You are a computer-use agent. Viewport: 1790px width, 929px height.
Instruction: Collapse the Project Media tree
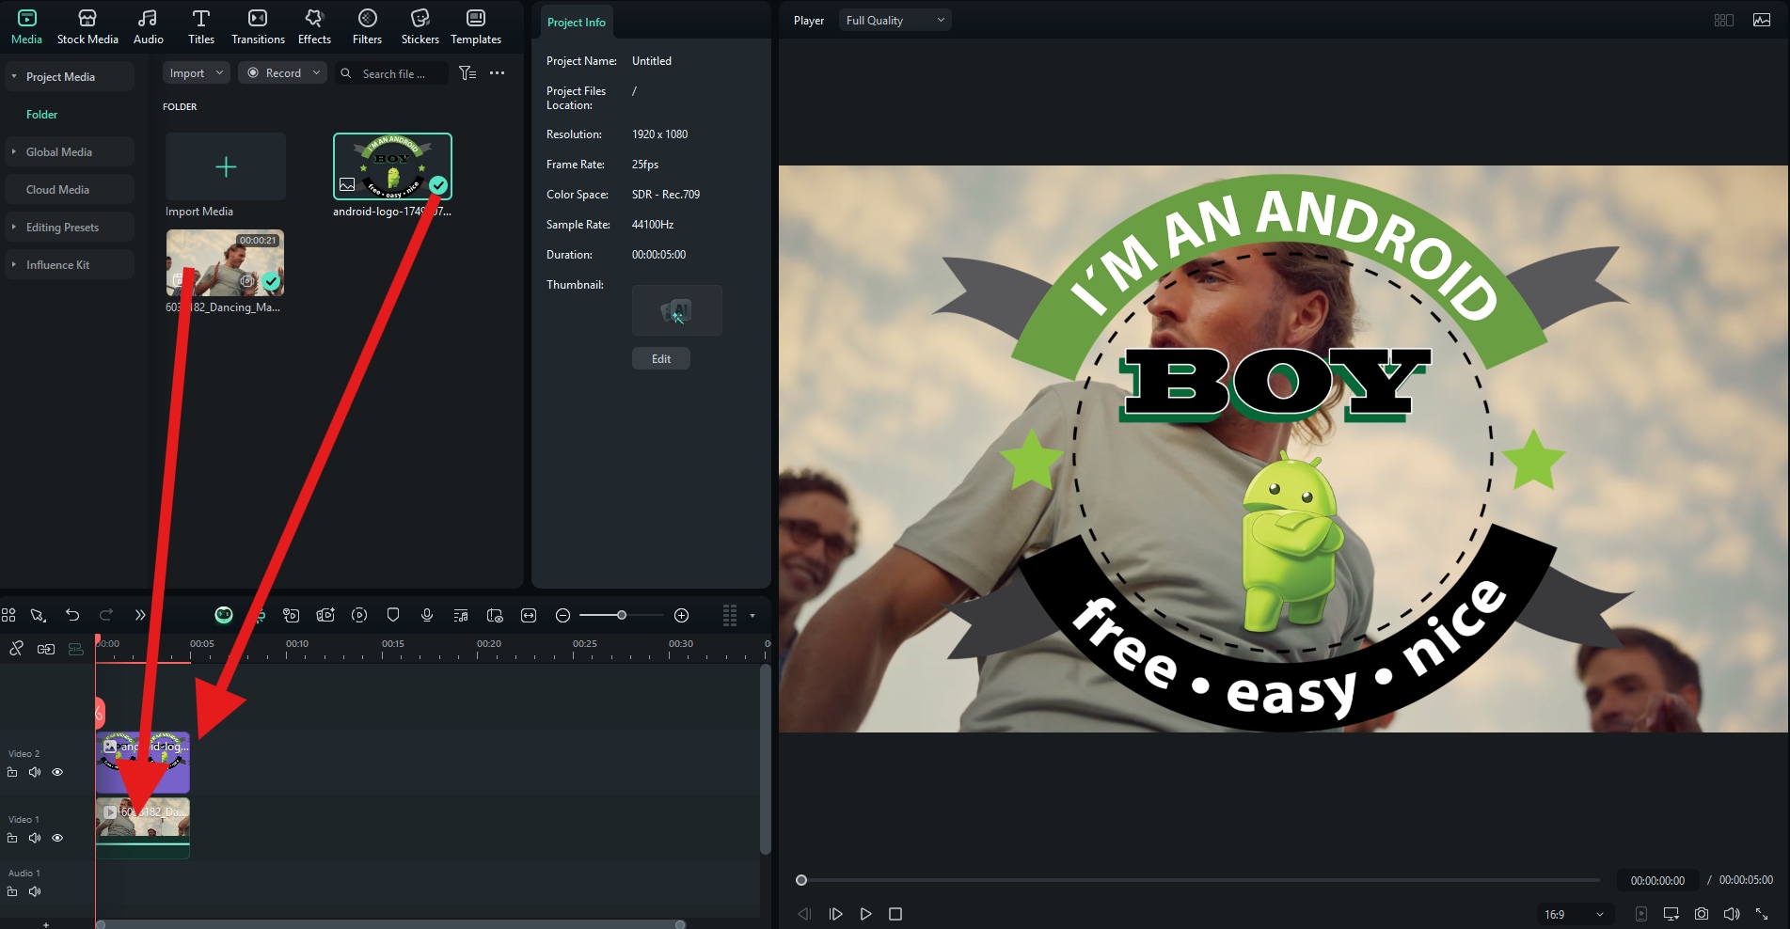pyautogui.click(x=14, y=76)
